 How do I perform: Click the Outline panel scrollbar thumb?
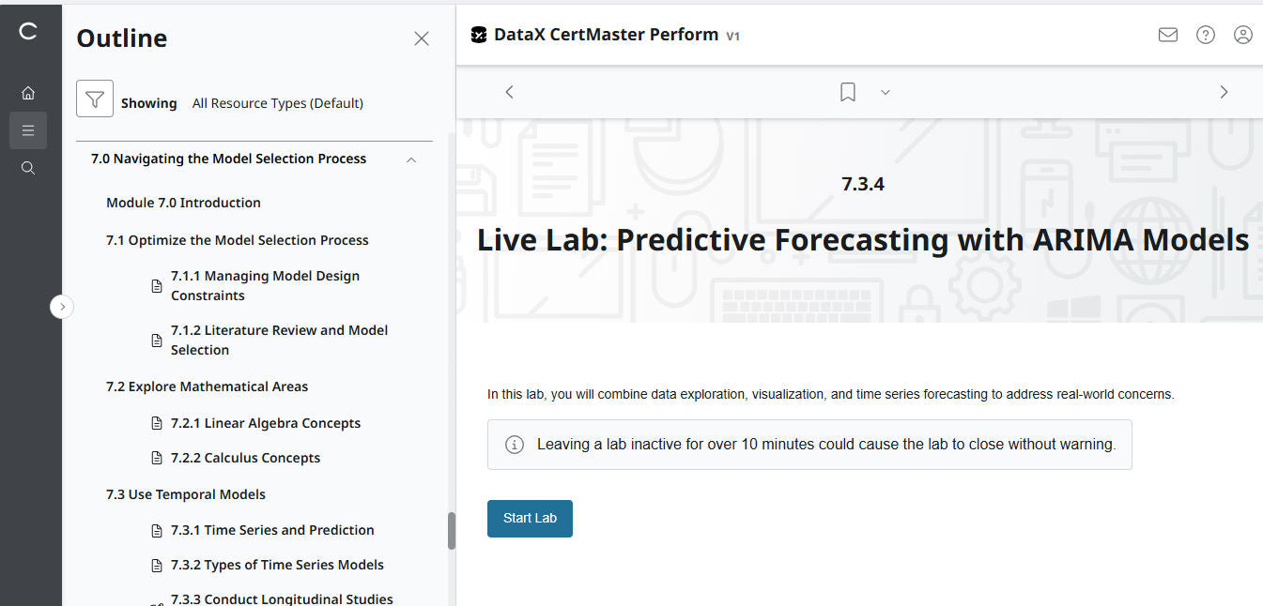[451, 530]
